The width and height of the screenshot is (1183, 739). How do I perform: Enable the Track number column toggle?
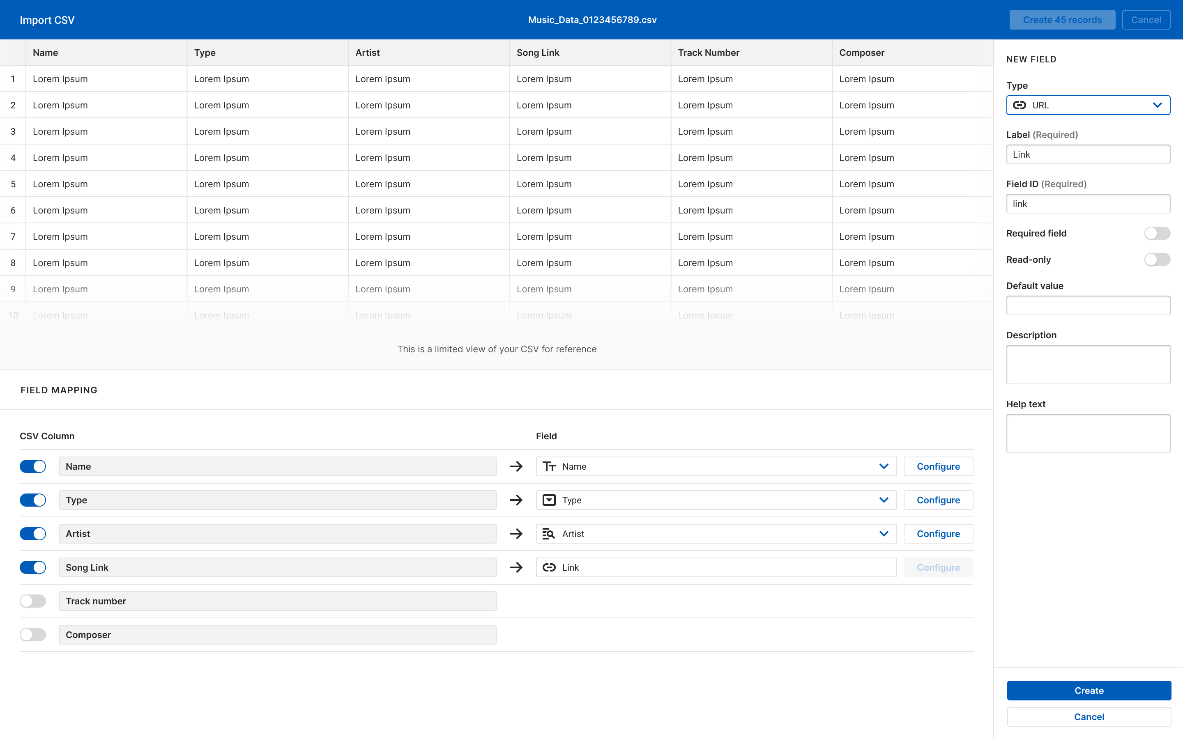coord(33,601)
